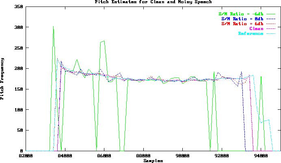Viewport: 281px width, 163px height.
Task: Click the 350 tick on the y-axis
Action: (18, 7)
